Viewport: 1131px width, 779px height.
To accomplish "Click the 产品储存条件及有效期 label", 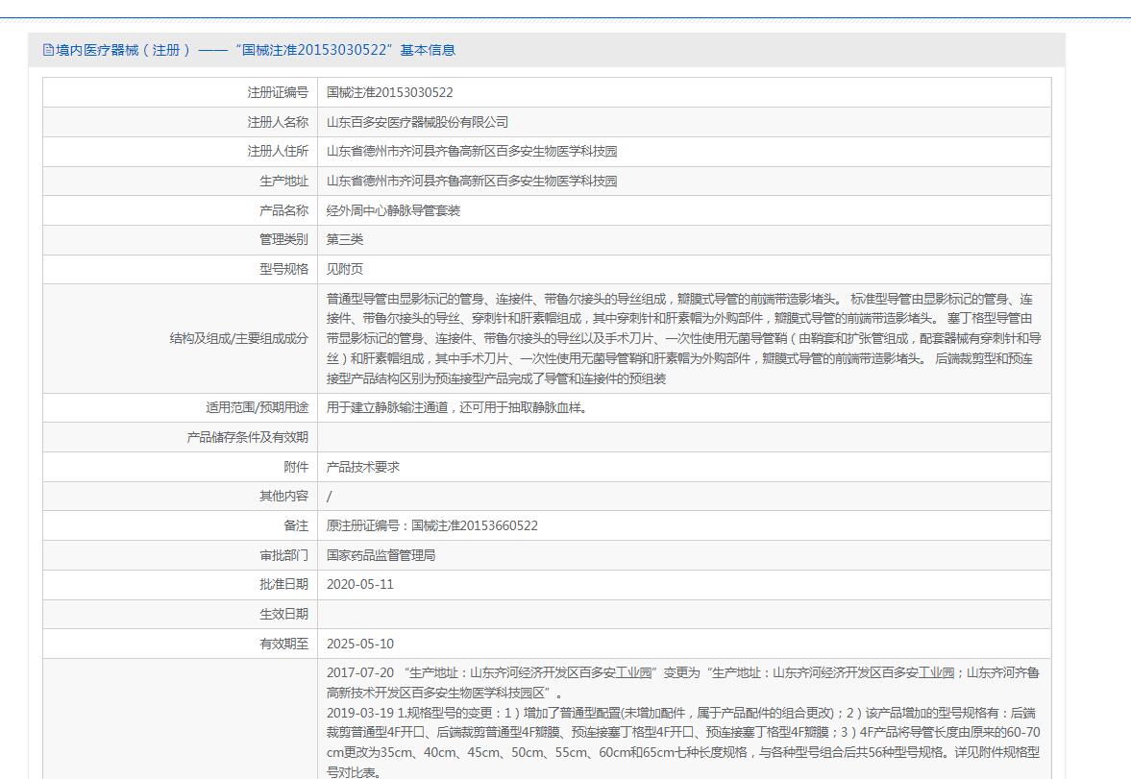I will tap(247, 437).
